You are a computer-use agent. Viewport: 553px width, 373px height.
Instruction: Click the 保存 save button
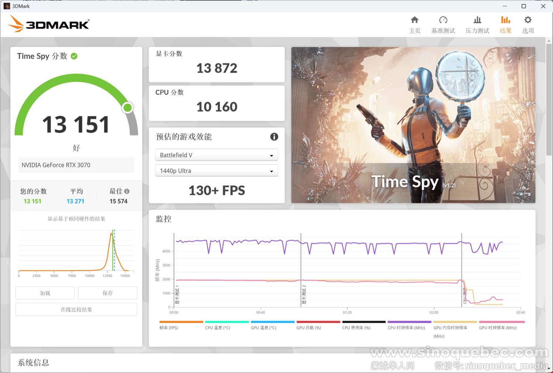[108, 293]
